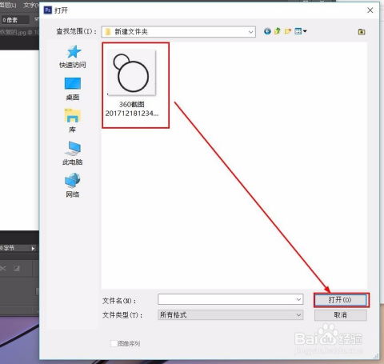Click the favorites folder icon at top right
The width and height of the screenshot is (384, 364).
362,32
